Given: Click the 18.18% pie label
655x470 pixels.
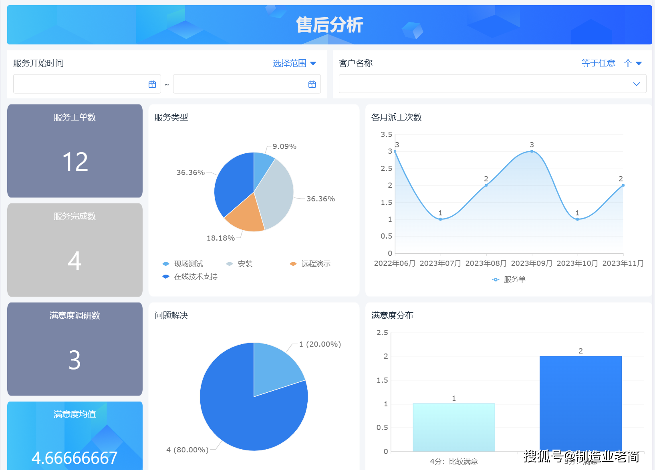Looking at the screenshot, I should (220, 238).
